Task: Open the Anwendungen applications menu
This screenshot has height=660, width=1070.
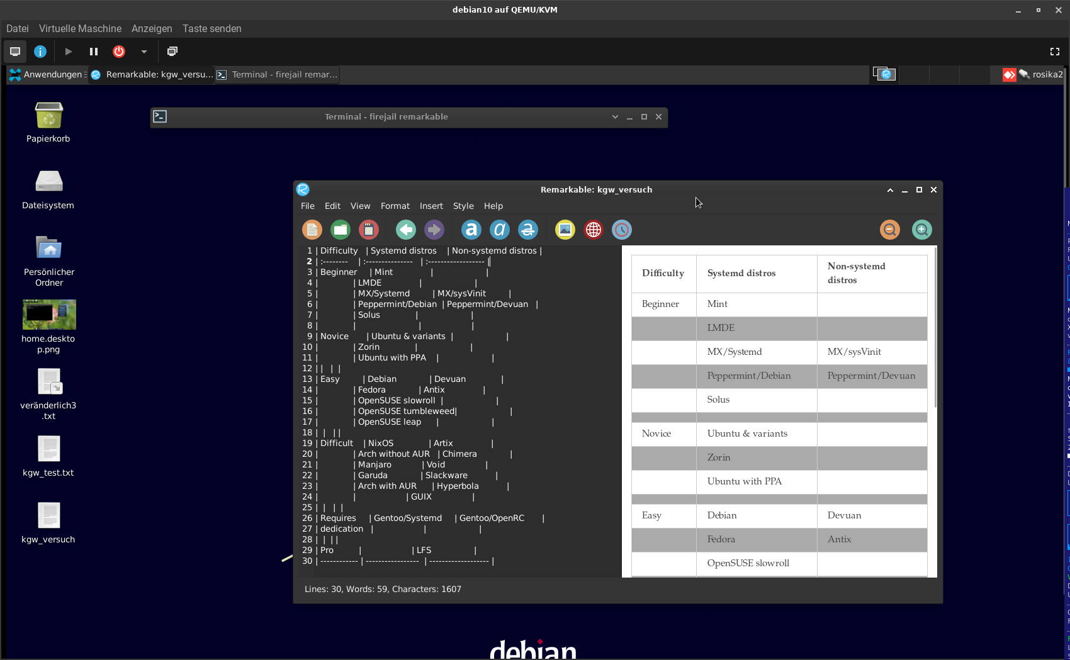Action: click(x=48, y=74)
